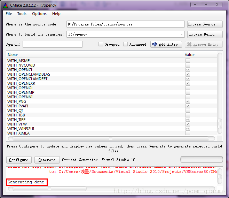Click Browse Build button
The height and width of the screenshot is (198, 229).
coord(205,34)
